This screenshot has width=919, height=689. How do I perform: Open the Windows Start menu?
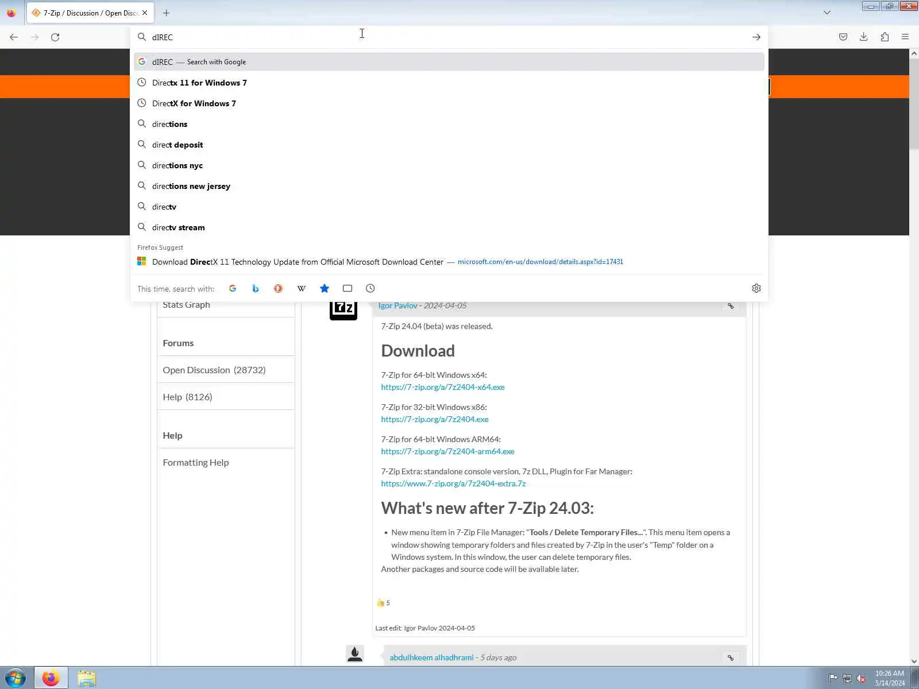(x=15, y=678)
